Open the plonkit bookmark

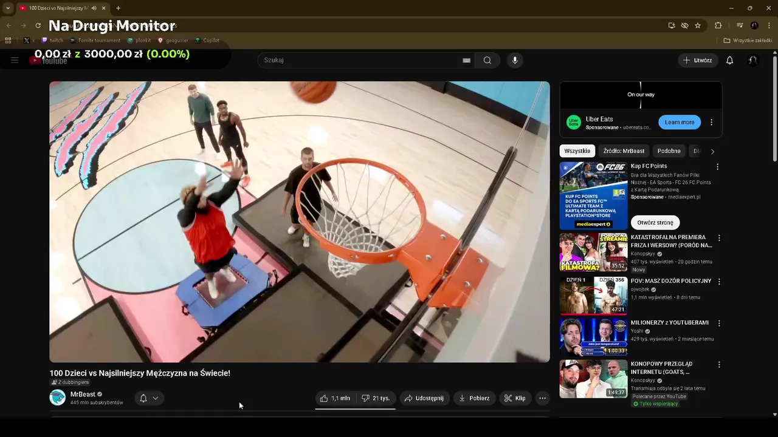[x=139, y=41]
